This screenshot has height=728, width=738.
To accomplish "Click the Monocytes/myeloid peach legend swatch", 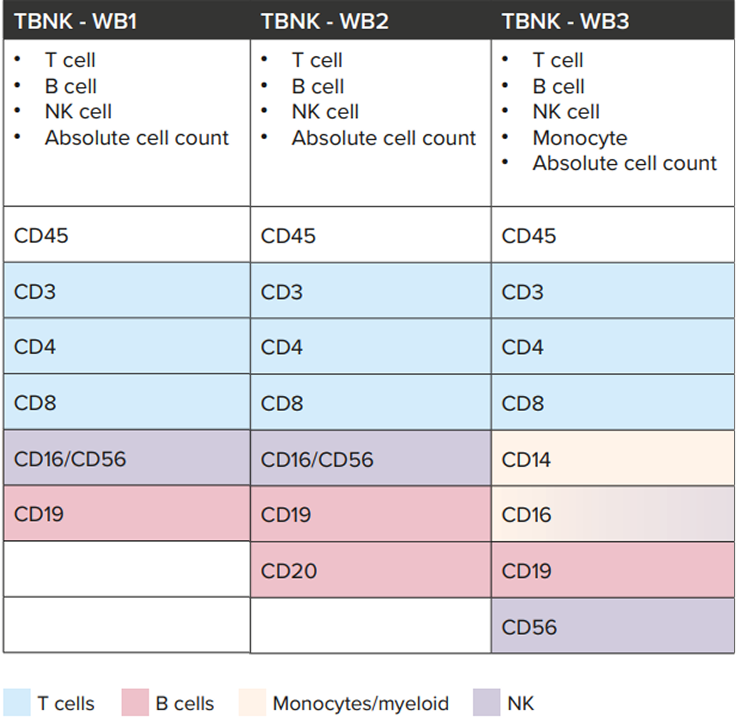I will tap(252, 703).
